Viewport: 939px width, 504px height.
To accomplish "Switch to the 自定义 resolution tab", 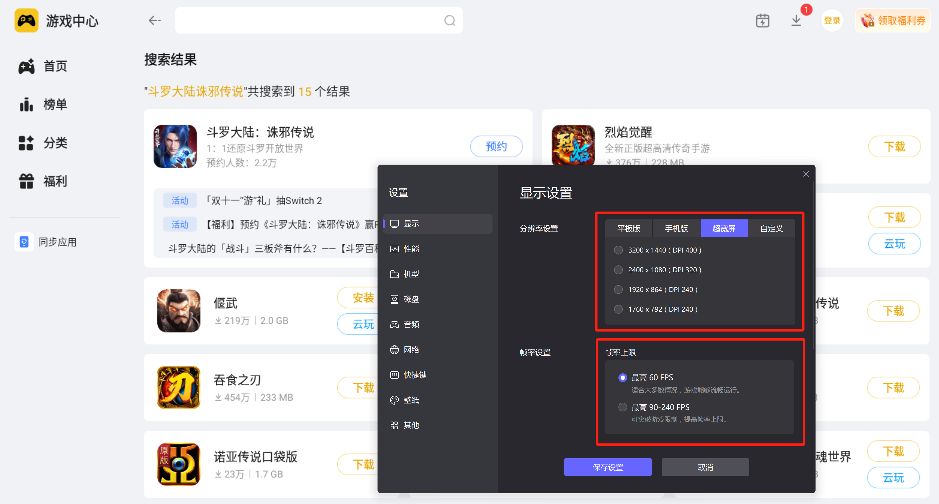I will pyautogui.click(x=771, y=228).
